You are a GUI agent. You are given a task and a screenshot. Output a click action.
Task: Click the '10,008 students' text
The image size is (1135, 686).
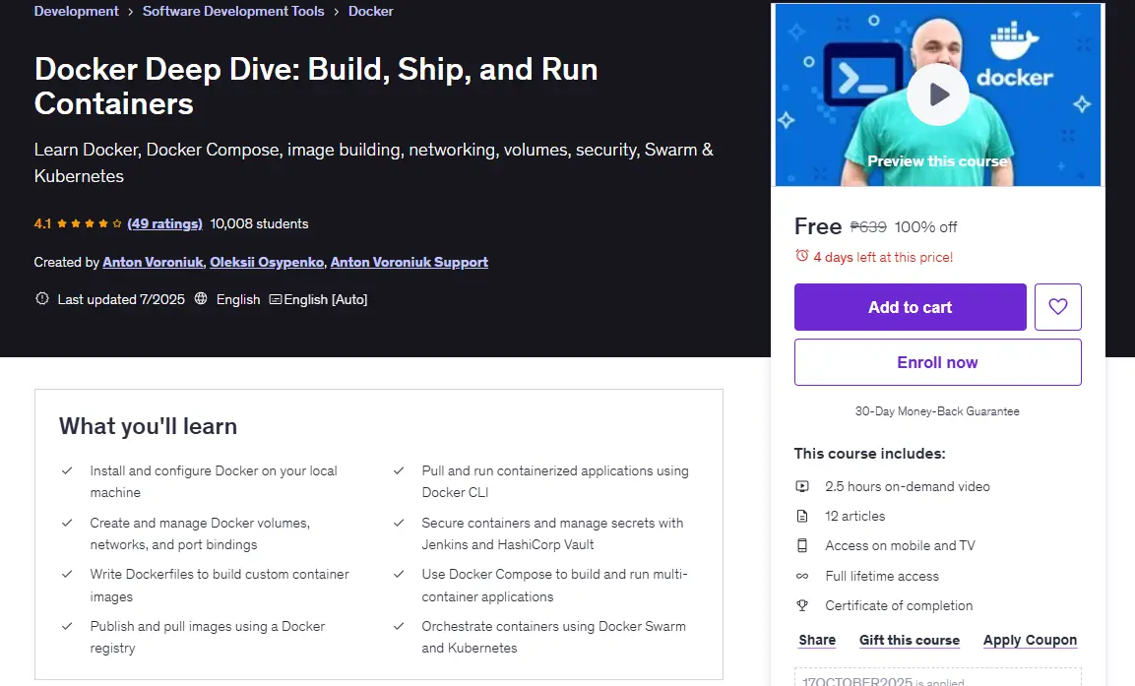[259, 223]
